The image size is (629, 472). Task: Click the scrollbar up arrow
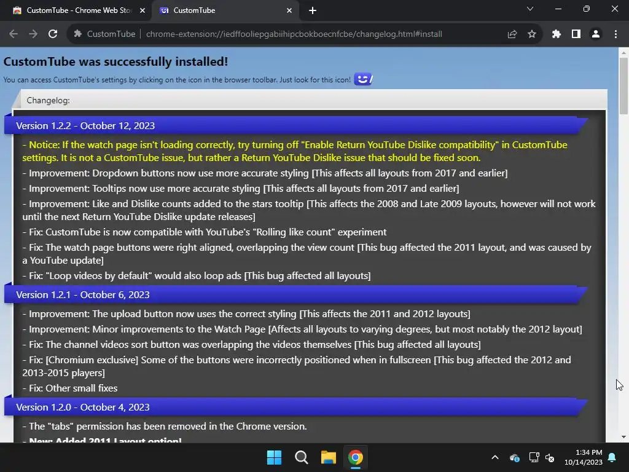point(623,53)
